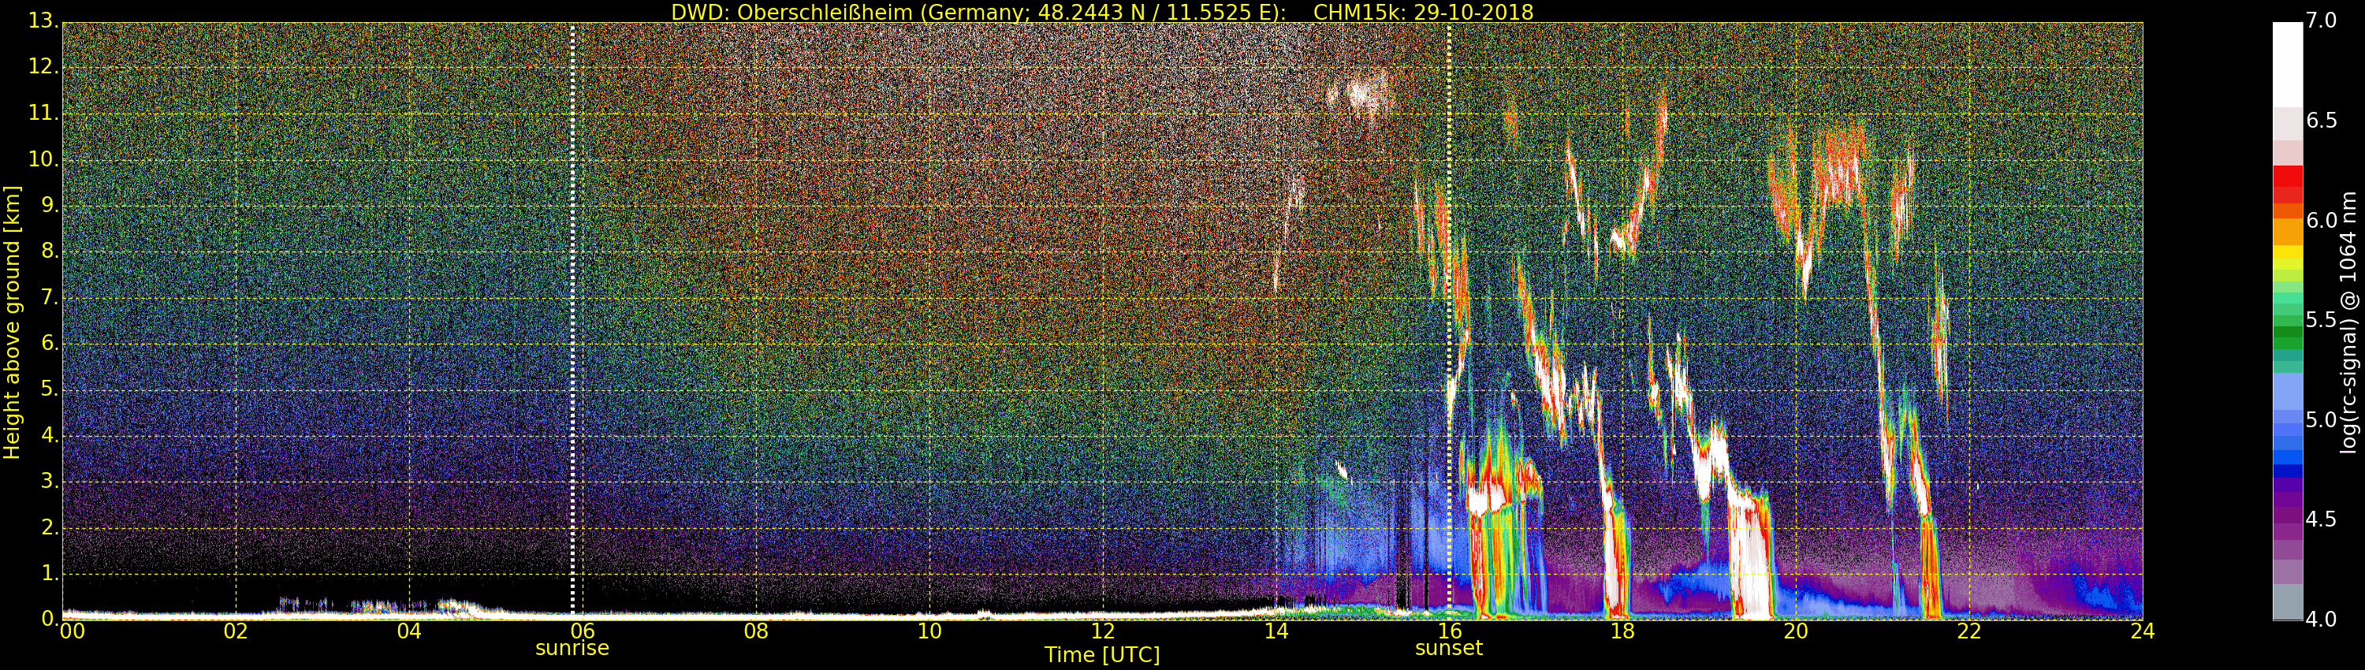Click the green band near 5.5 on colorbar
Screen dimensions: 2365x670
coord(2287,322)
